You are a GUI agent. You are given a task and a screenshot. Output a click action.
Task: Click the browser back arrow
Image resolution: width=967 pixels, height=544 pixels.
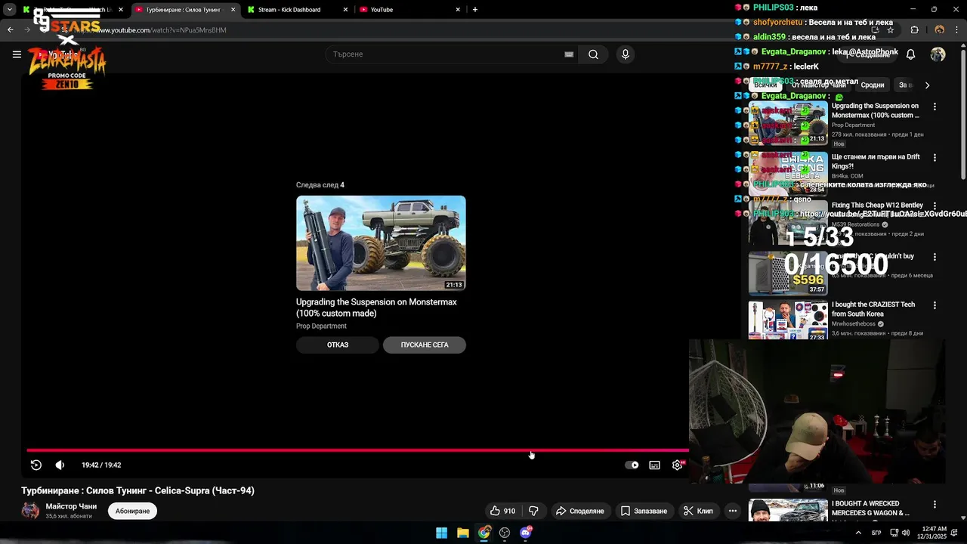click(x=11, y=30)
